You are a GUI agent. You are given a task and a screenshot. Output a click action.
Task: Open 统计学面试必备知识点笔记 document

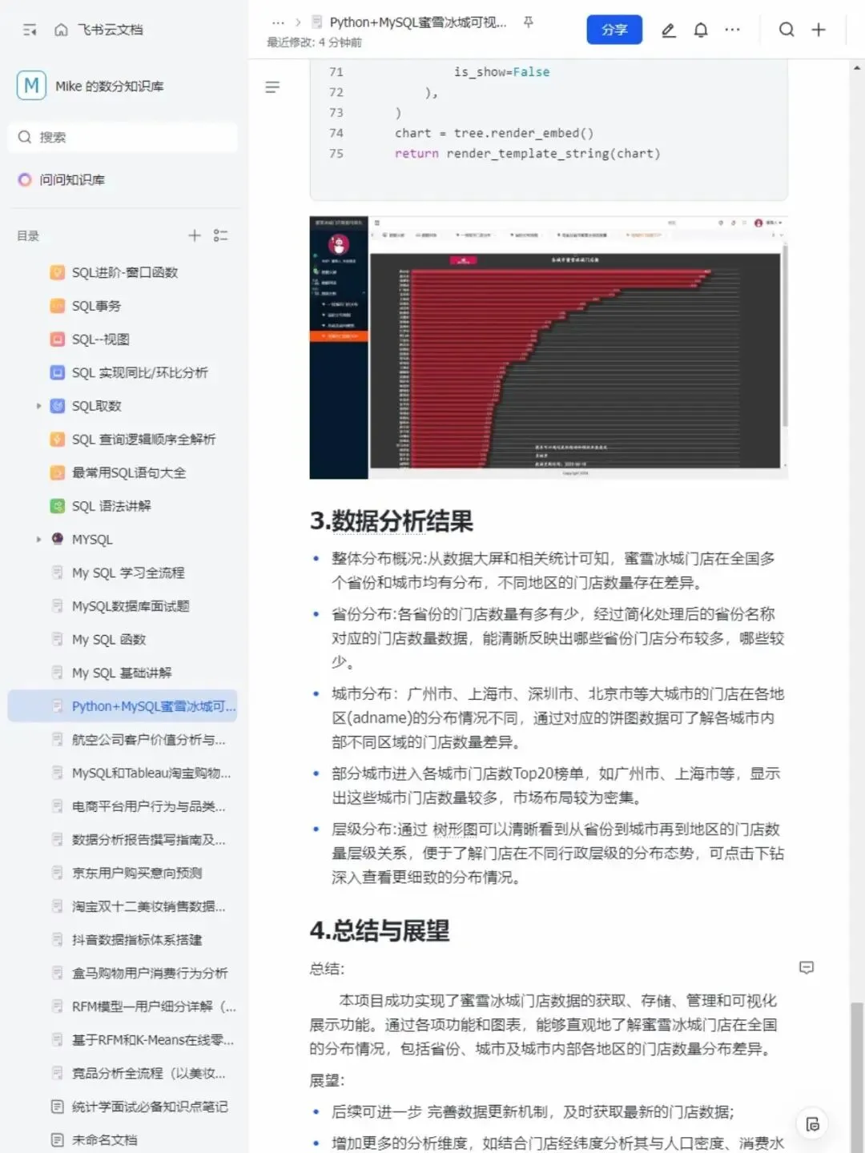pos(150,1107)
